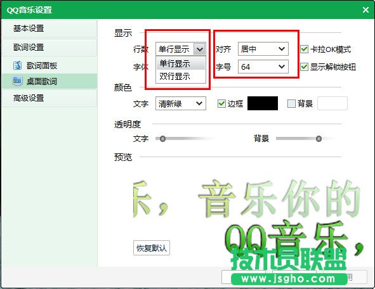This screenshot has width=375, height=289.
Task: Click the 背景 transparency slider handle
Action: click(319, 139)
